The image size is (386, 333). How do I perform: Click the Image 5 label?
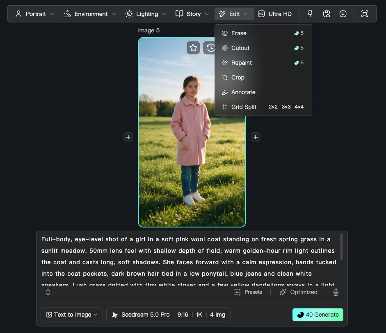point(148,30)
